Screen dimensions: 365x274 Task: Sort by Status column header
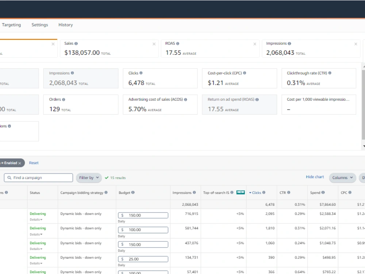pyautogui.click(x=35, y=193)
